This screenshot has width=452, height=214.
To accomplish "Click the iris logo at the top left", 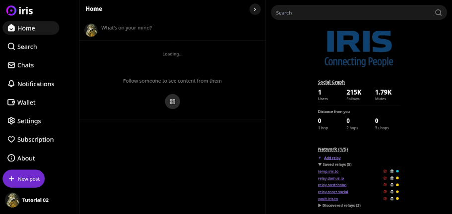I will 20,10.
